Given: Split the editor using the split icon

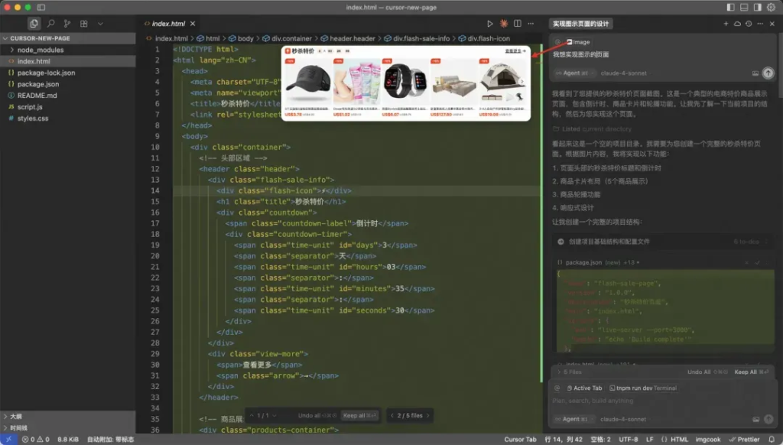Looking at the screenshot, I should point(518,24).
